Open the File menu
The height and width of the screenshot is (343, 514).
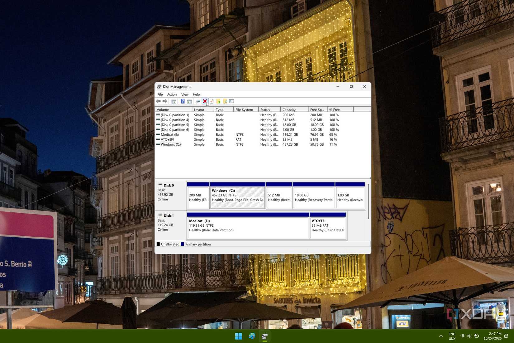click(x=160, y=94)
